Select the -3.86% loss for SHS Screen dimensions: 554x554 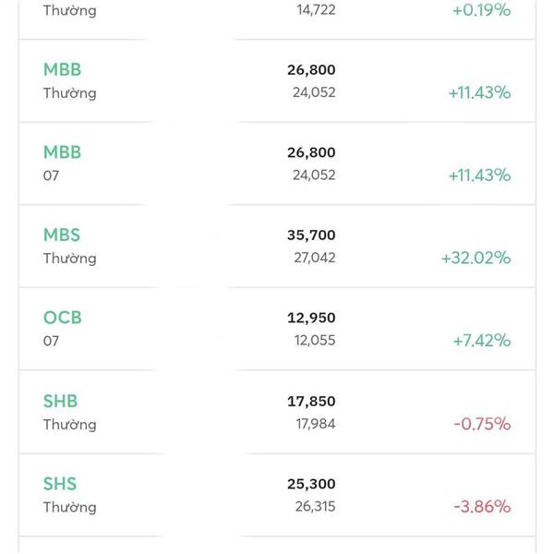[482, 507]
